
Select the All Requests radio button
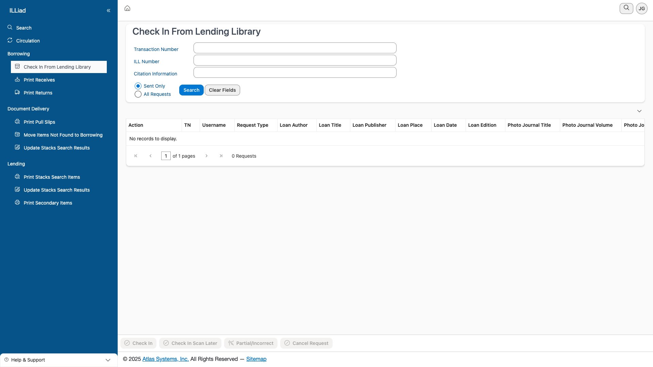tap(138, 94)
